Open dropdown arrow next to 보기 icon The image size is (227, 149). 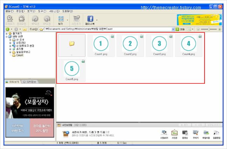coord(67,20)
